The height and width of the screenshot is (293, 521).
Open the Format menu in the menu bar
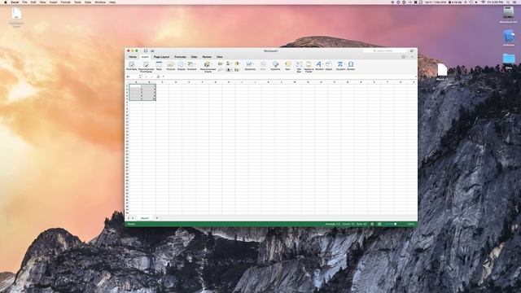(x=65, y=2)
